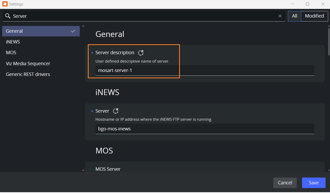Select Viz Media Sequencer in the sidebar
Image resolution: width=330 pixels, height=193 pixels.
point(28,63)
